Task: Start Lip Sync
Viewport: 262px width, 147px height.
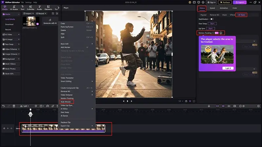Action: coord(211,28)
